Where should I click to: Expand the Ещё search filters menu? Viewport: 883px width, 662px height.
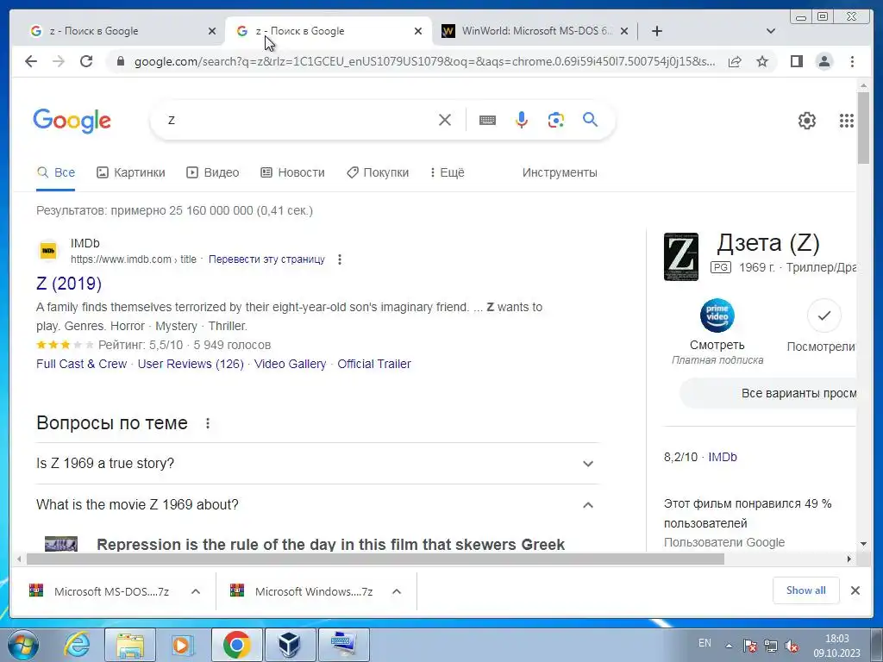(x=448, y=172)
